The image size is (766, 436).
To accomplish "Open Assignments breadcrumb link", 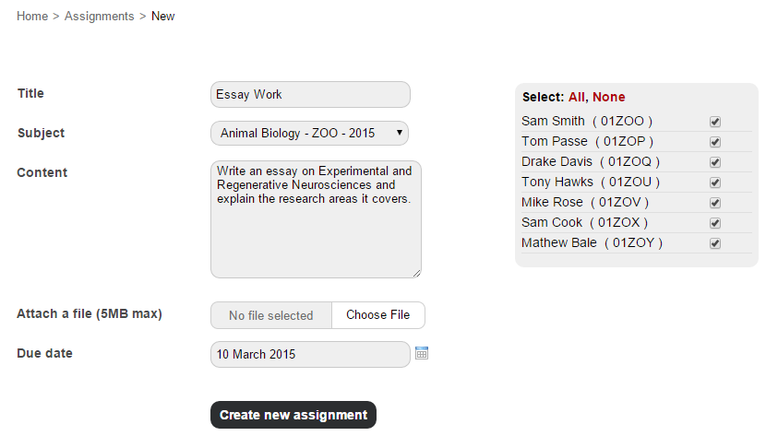I will click(99, 16).
